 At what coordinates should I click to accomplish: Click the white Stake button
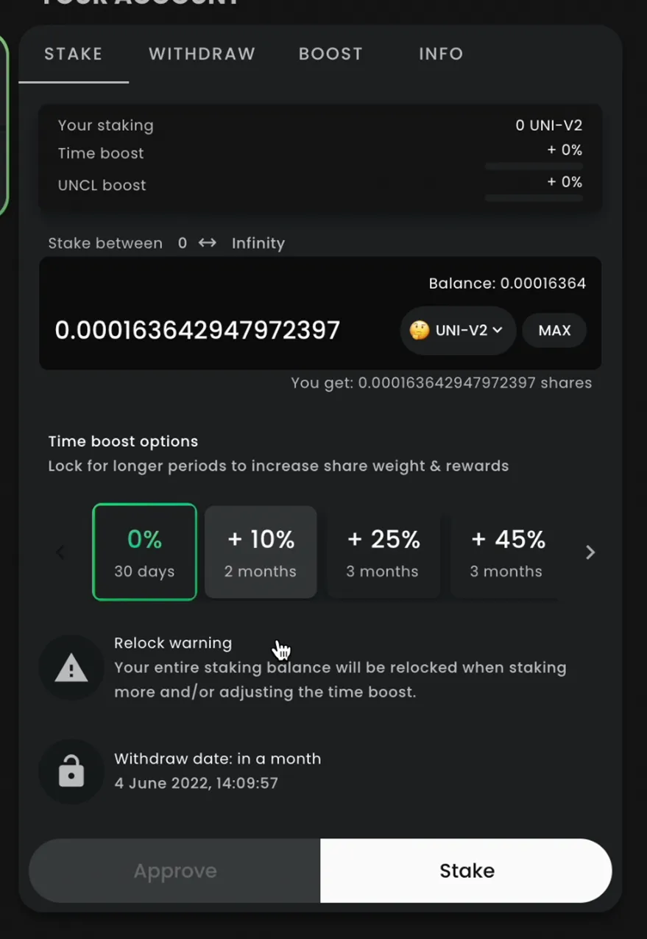[467, 871]
